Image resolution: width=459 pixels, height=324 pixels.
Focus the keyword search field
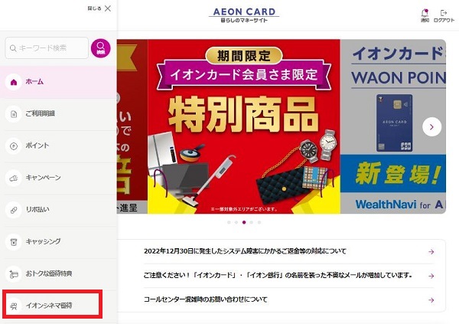tap(47, 48)
